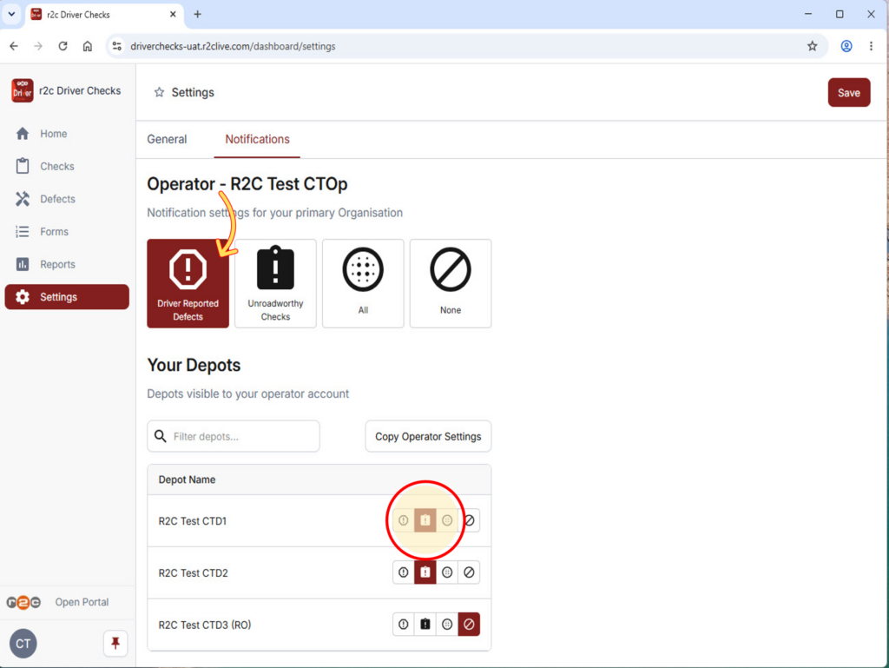Screen dimensions: 889x668
Task: Open the browser profile icon
Action: [x=846, y=46]
